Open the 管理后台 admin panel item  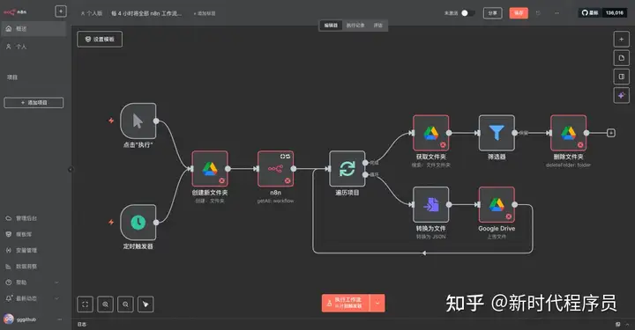(x=34, y=218)
